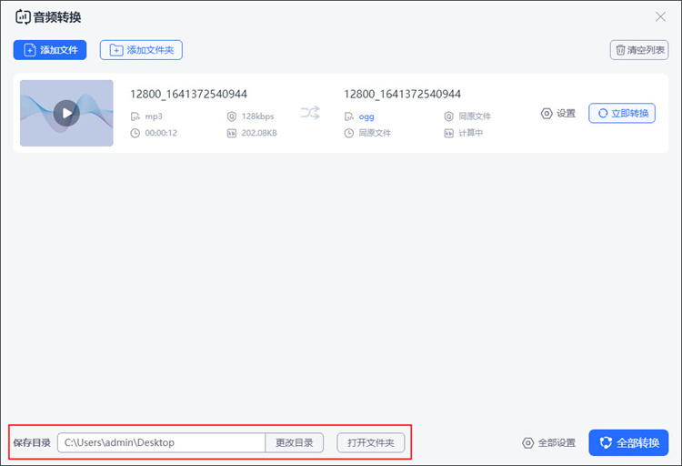Click the 128kbps bitrate value
The height and width of the screenshot is (466, 682).
pyautogui.click(x=258, y=116)
